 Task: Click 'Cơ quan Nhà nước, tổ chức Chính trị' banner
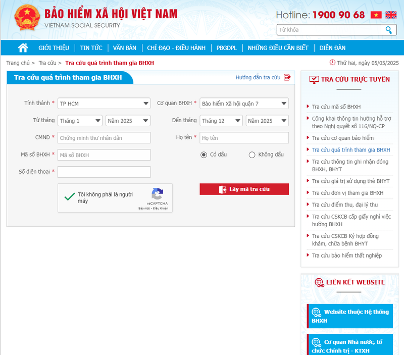[x=350, y=345]
